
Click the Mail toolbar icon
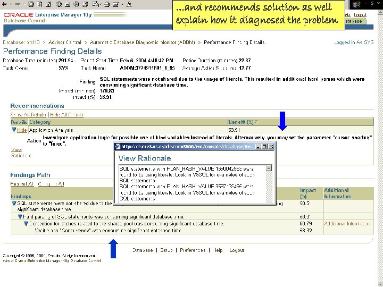(x=96, y=4)
